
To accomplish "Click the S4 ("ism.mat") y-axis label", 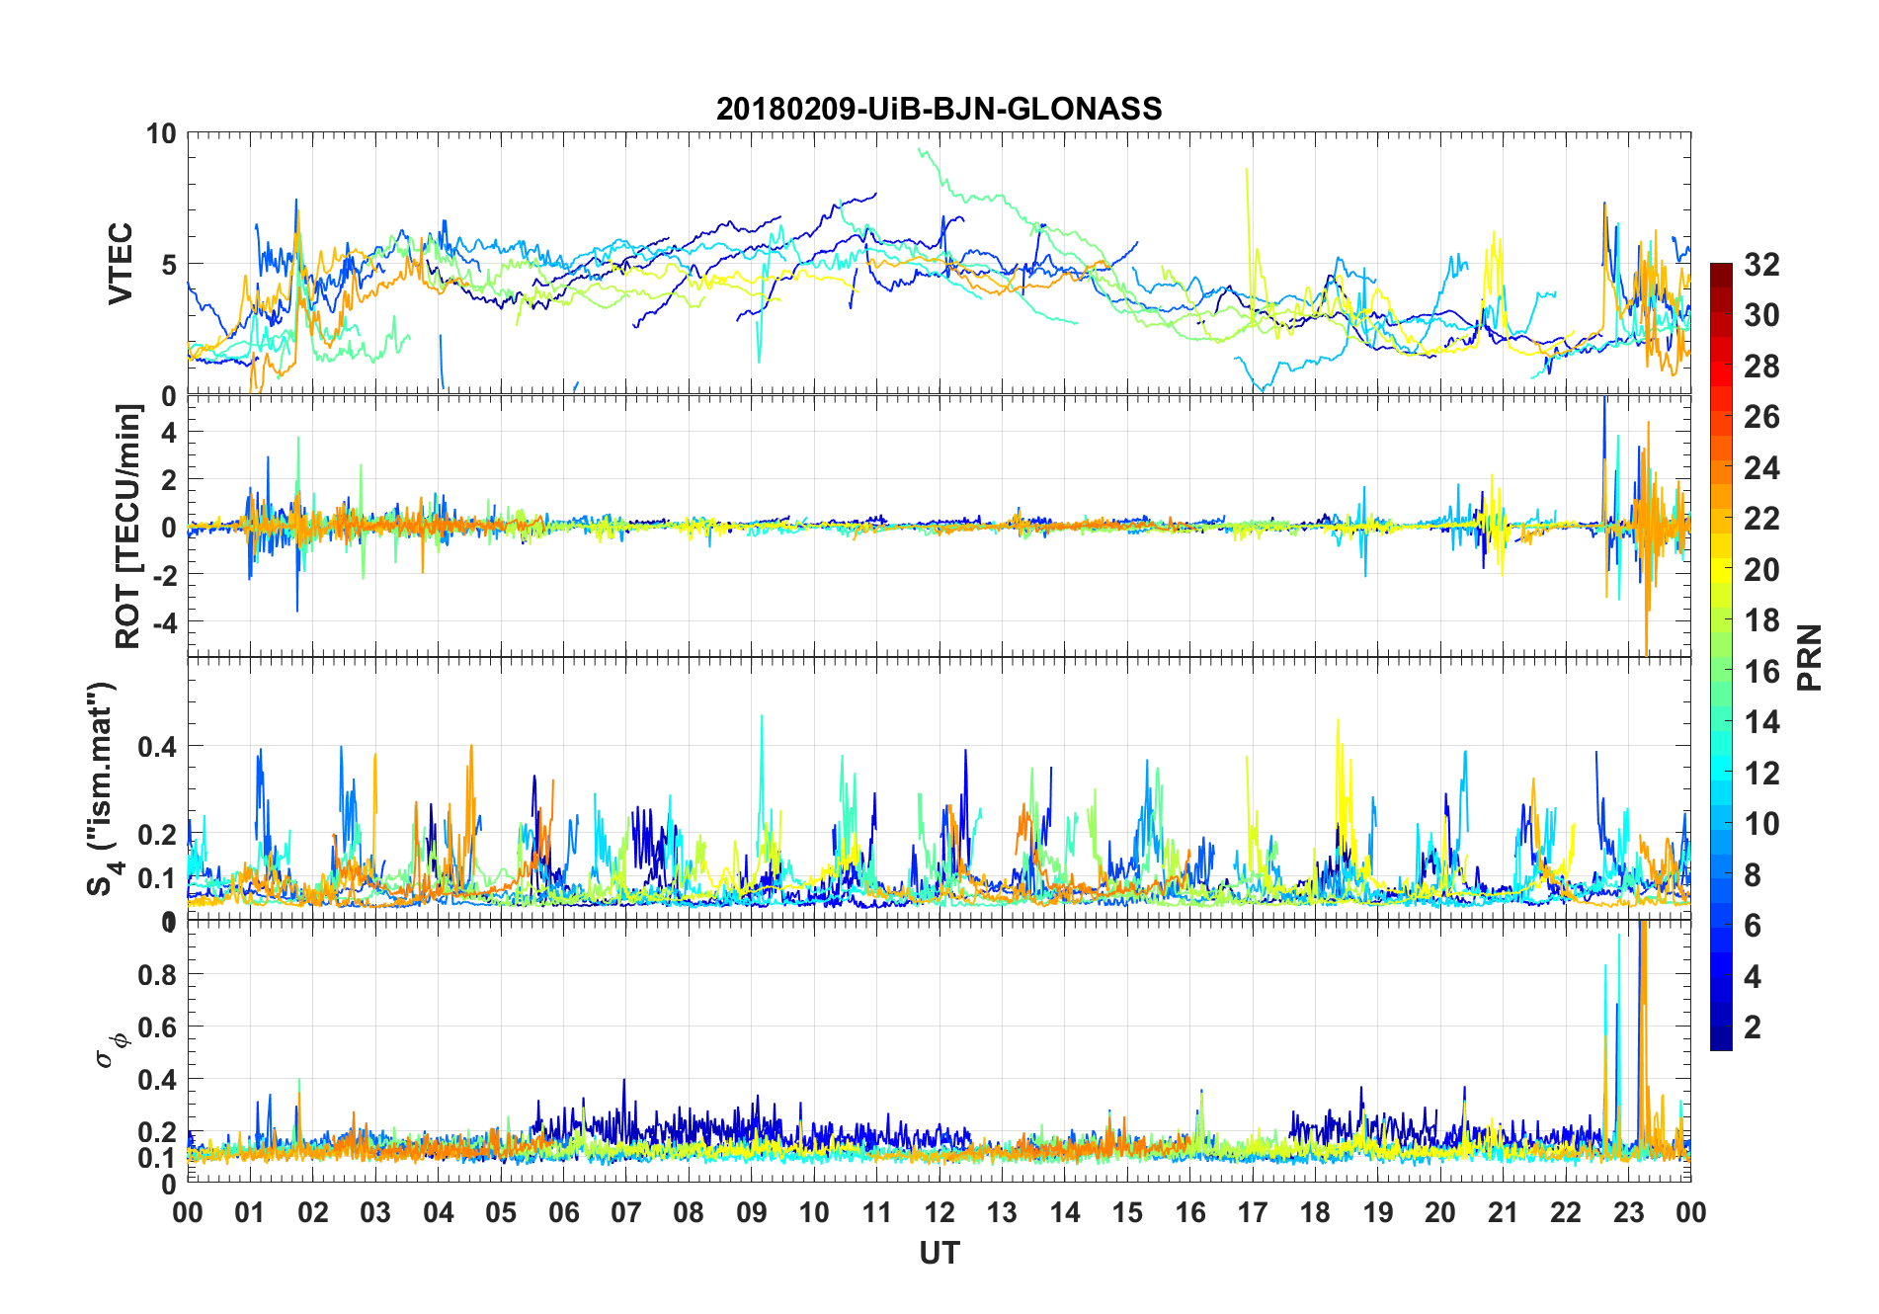I will coord(103,788).
